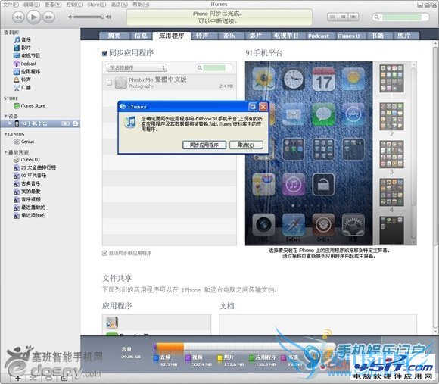Switch to the 摘要 tab

114,36
